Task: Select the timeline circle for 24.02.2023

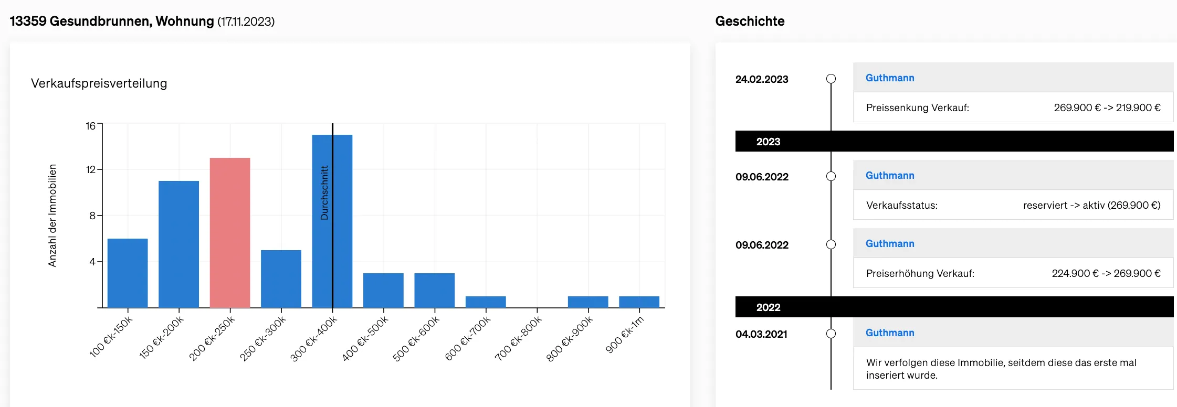Action: coord(831,79)
